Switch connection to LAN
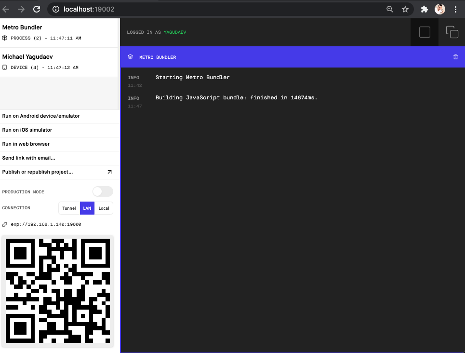This screenshot has height=353, width=465. pos(87,208)
